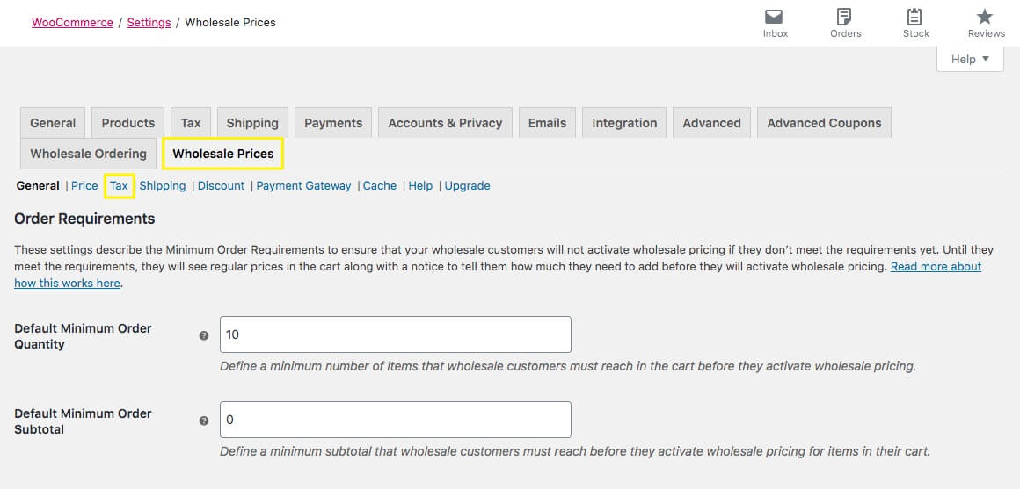Open the Advanced Coupons tab

[824, 123]
